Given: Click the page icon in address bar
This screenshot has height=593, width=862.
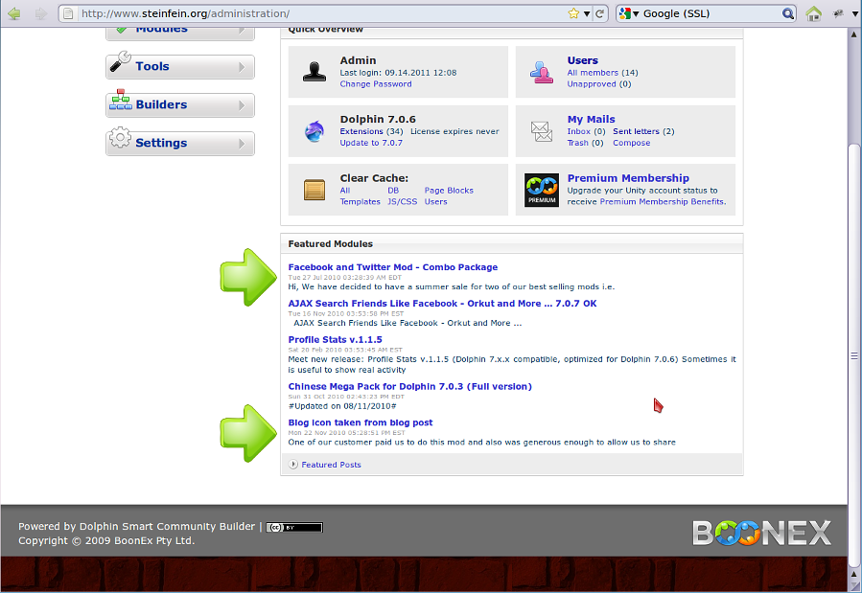Looking at the screenshot, I should point(68,13).
